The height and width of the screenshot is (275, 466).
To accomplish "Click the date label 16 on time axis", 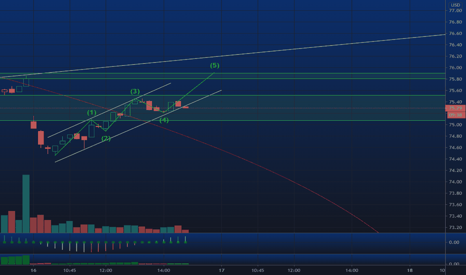I will (33, 270).
